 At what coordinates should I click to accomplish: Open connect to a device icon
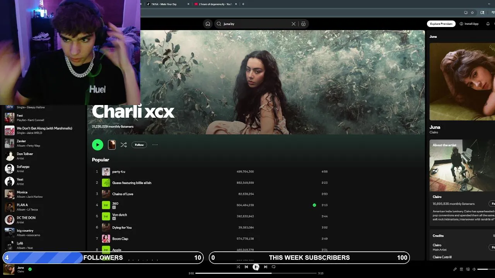click(x=468, y=269)
